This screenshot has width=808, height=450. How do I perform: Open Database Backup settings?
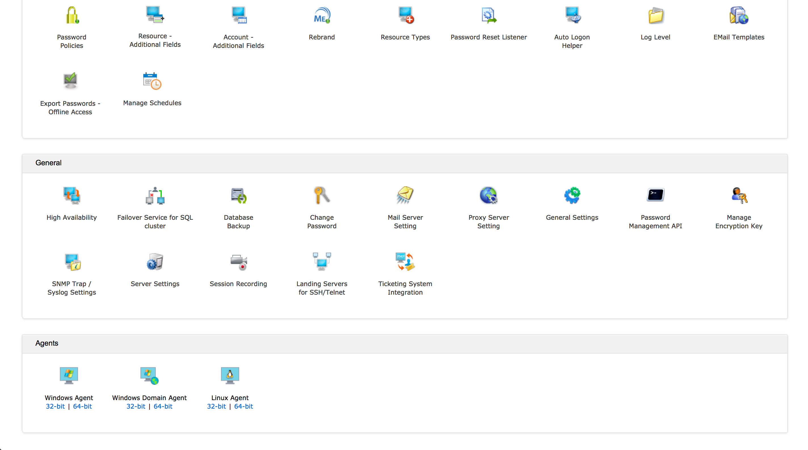point(238,195)
